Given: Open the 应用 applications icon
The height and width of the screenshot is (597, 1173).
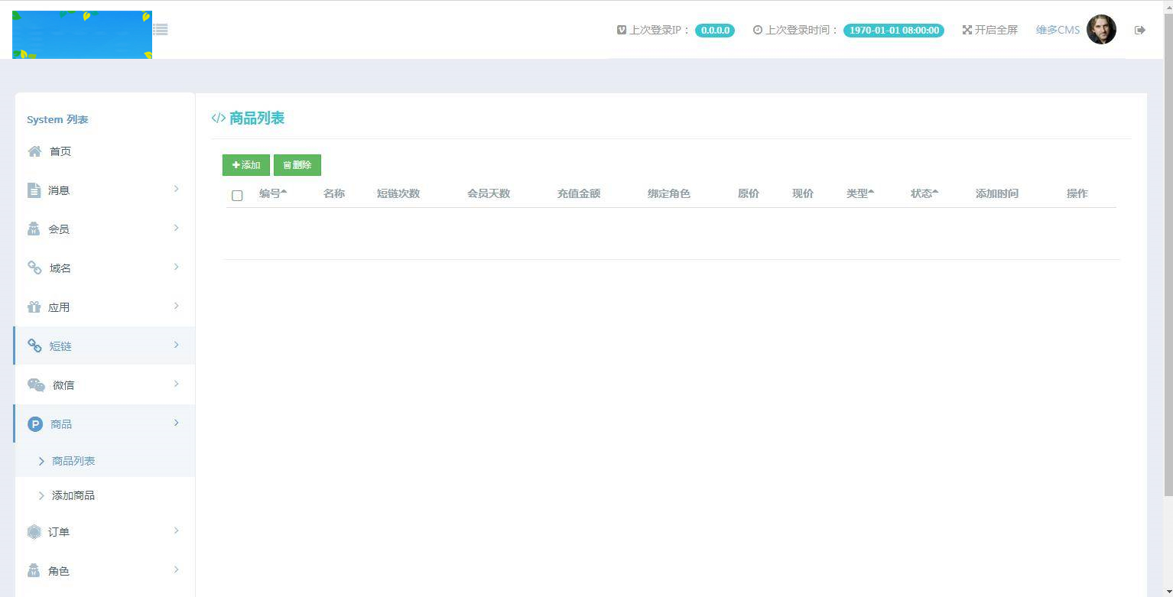Looking at the screenshot, I should (34, 307).
